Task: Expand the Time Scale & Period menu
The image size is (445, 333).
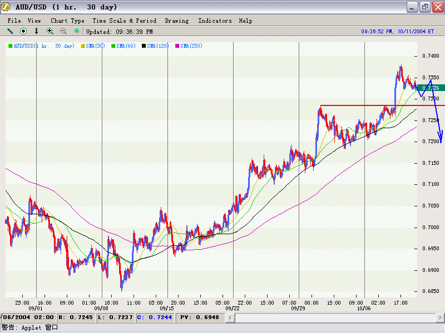Action: tap(124, 21)
